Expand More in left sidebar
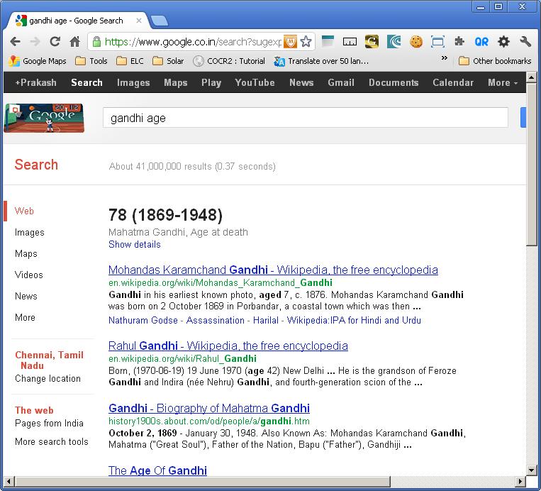 pyautogui.click(x=26, y=317)
